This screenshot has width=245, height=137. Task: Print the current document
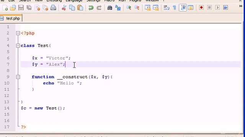[53, 8]
